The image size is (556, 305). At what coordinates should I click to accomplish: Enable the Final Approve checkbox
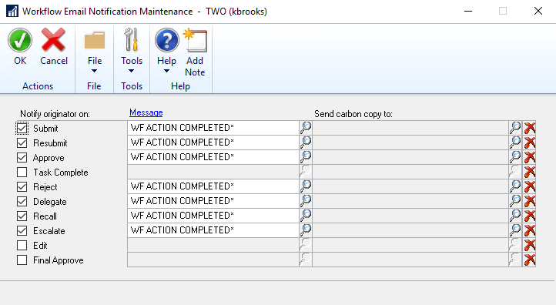(x=22, y=260)
